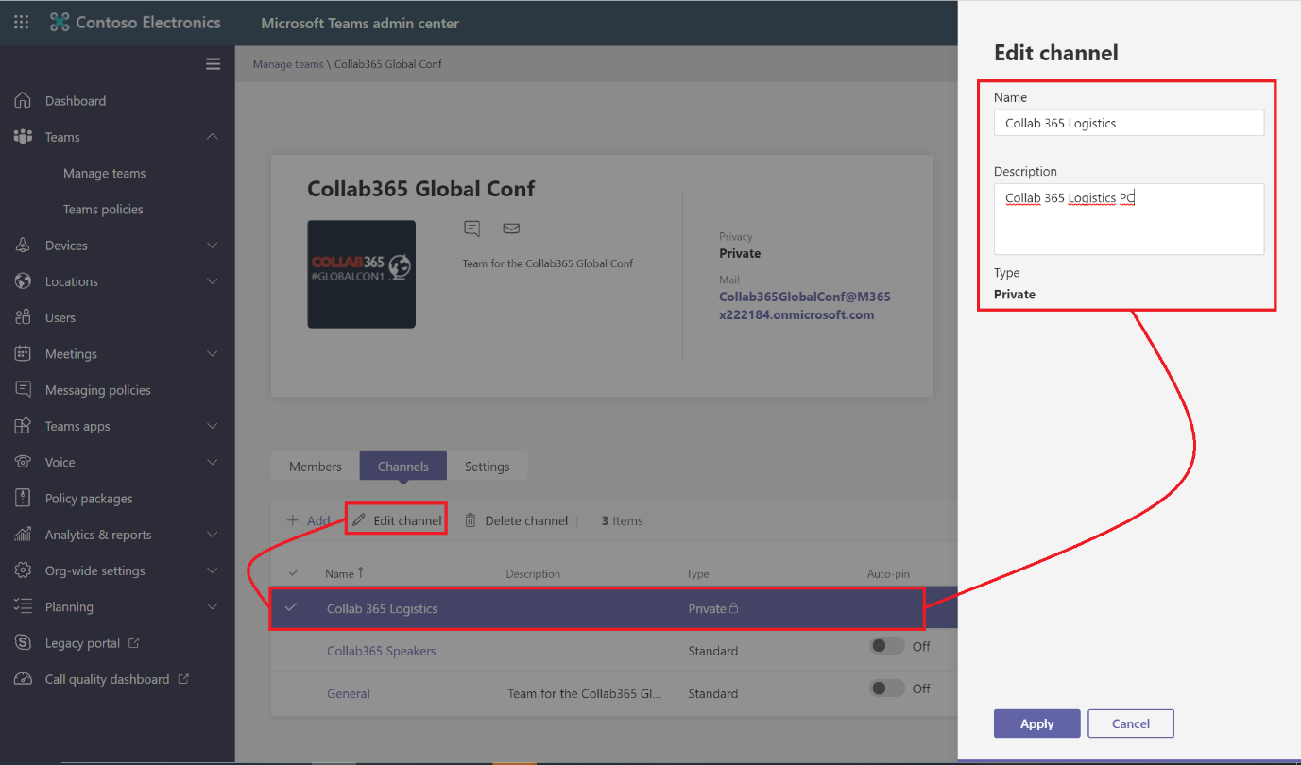This screenshot has height=765, width=1301.
Task: Sort channels by the Name column header
Action: 345,573
